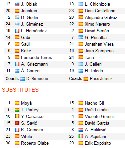Select Jonathan Viera in the lineup
This screenshot has width=125, height=148.
(x=99, y=44)
